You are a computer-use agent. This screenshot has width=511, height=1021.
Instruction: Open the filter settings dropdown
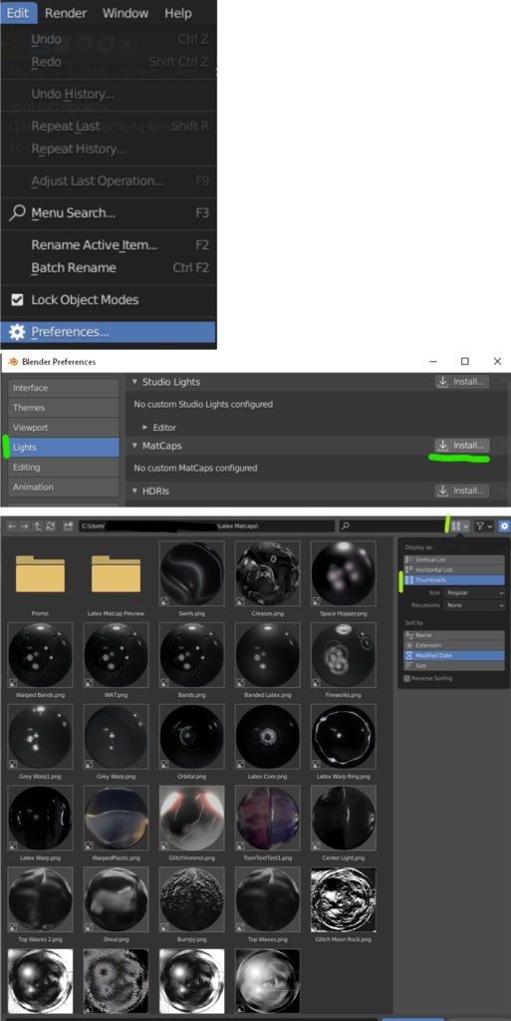point(484,526)
